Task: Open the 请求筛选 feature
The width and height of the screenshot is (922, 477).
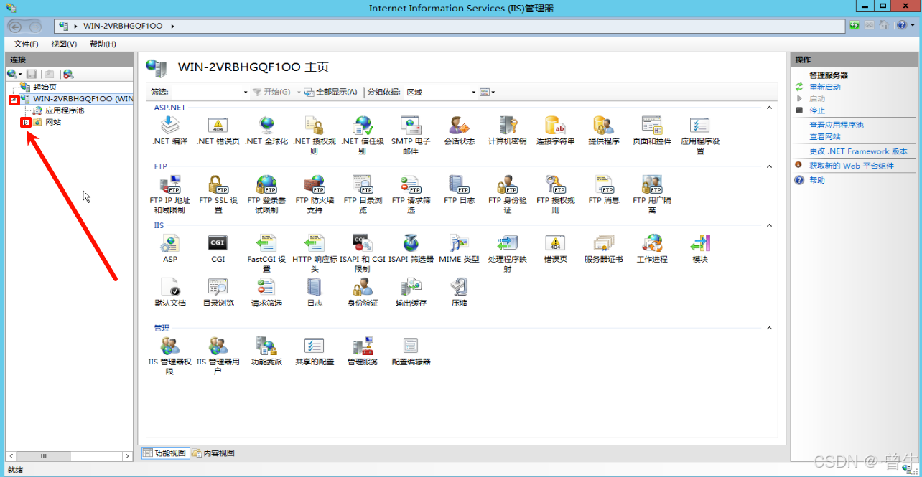Action: point(266,293)
